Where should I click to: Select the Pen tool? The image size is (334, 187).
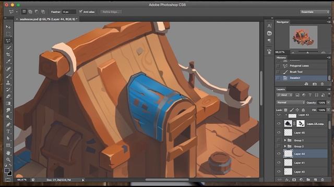(x=8, y=125)
